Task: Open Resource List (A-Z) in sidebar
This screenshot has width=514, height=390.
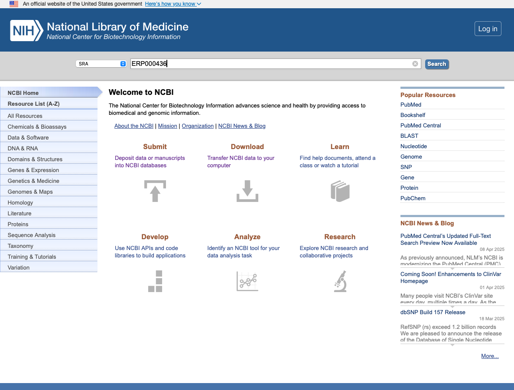Action: tap(33, 104)
